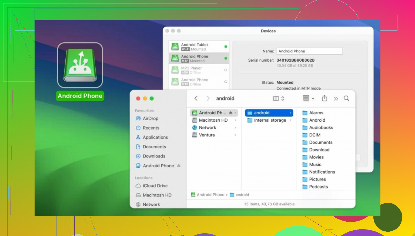Select Internal storage folder
Screen dimensions: 415x236
[269, 120]
